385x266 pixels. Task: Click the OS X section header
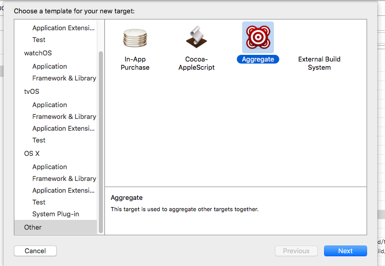click(x=32, y=153)
